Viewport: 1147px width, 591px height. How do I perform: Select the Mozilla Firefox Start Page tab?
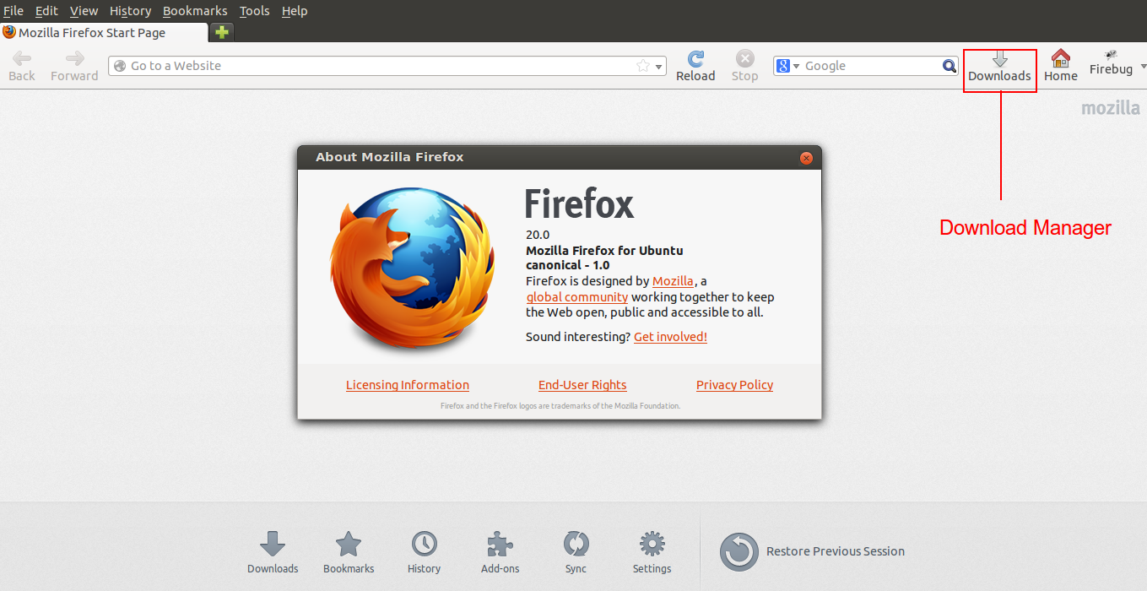pos(104,32)
